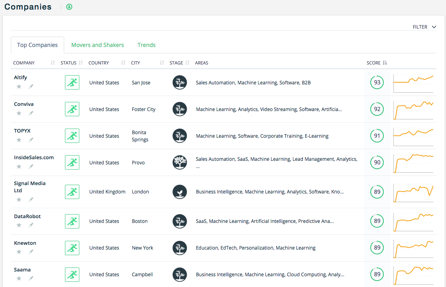Click the tree stage icon for DataRobot

(x=180, y=221)
